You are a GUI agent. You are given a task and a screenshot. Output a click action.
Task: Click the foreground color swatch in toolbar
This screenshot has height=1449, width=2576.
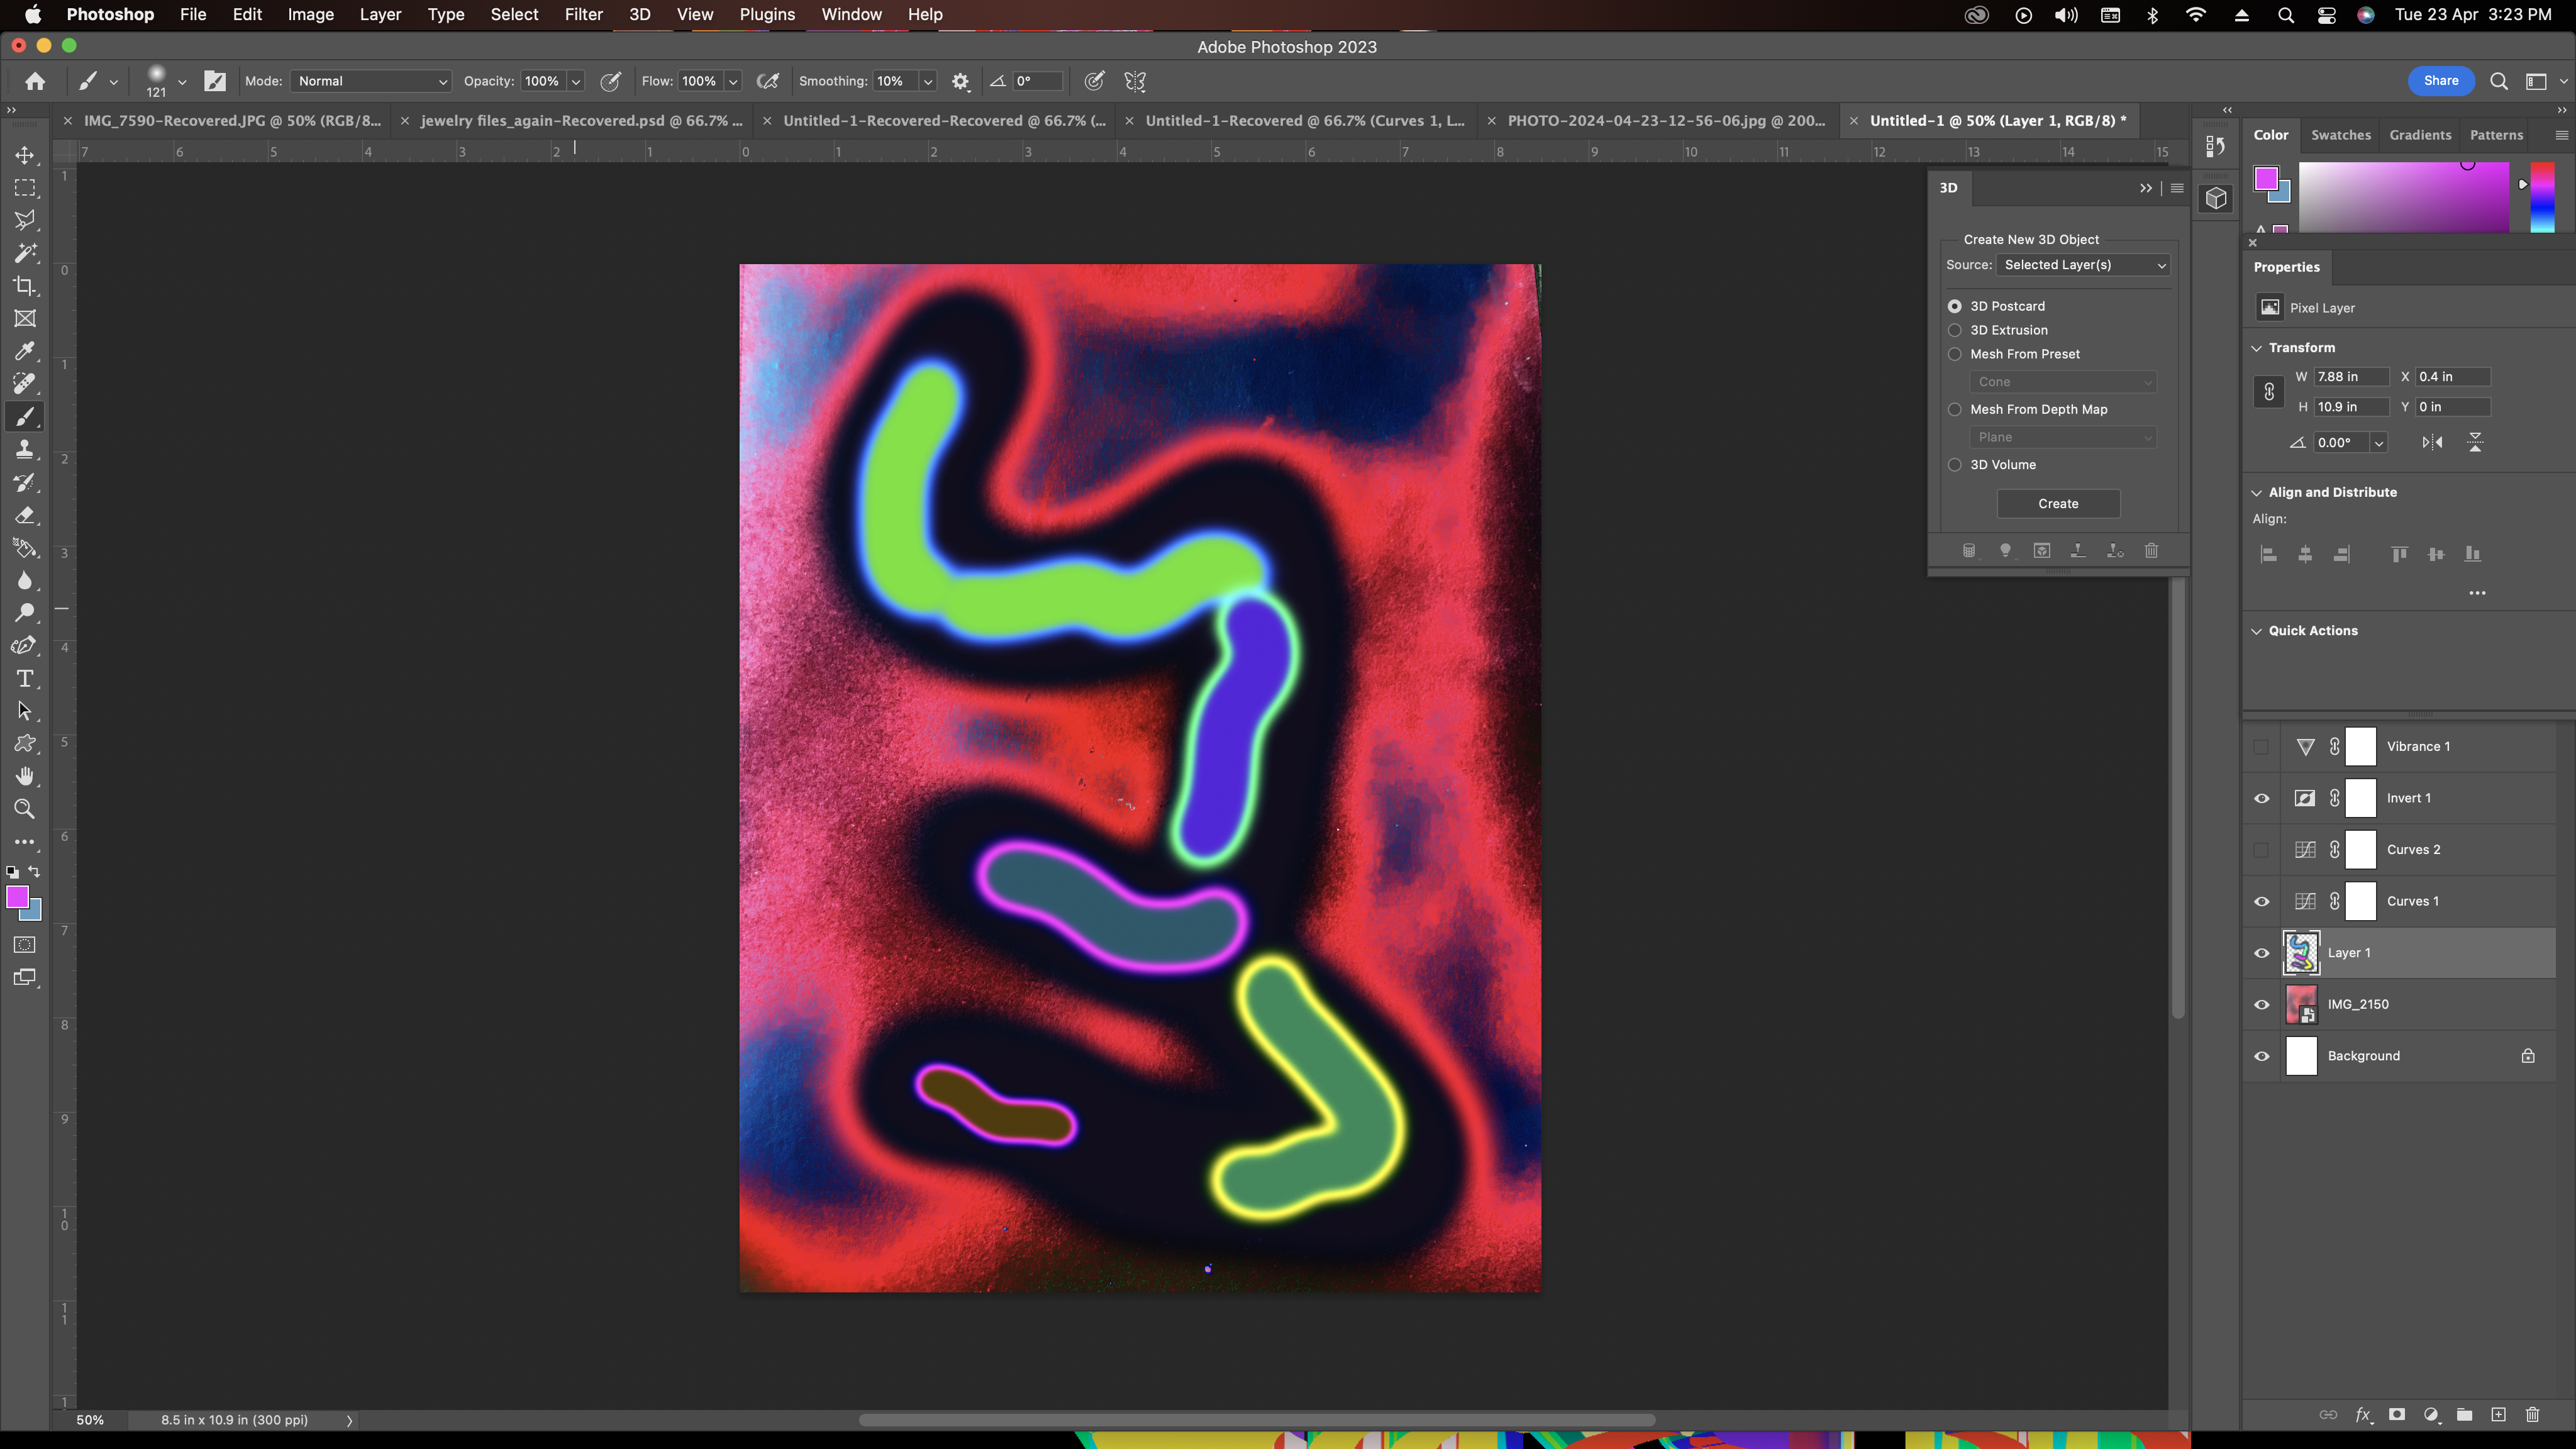pos(17,897)
